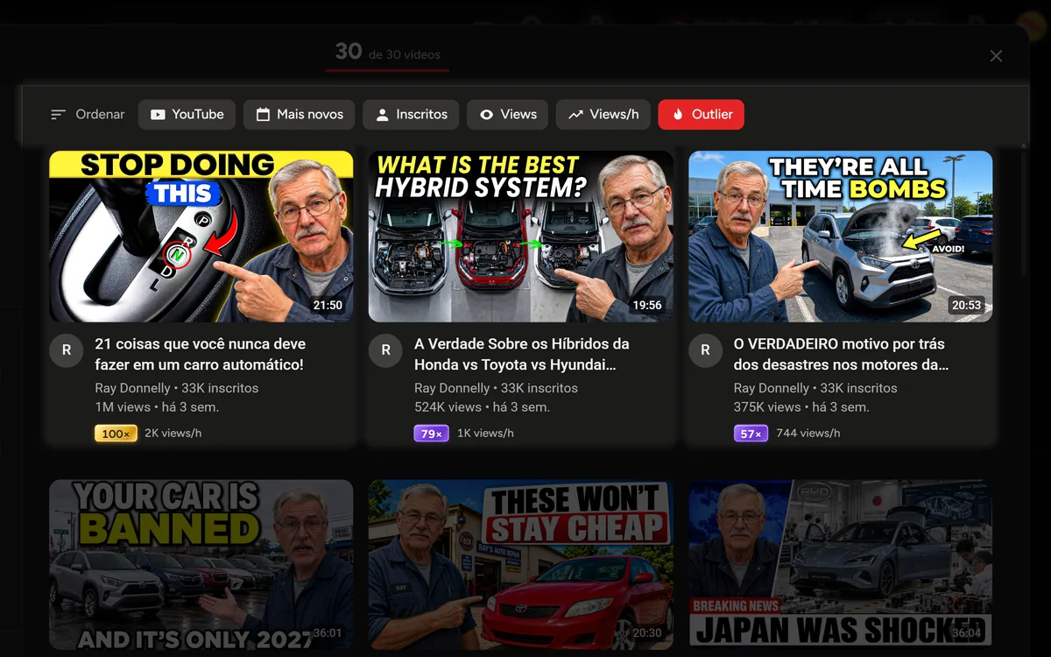Screen dimensions: 1051x657
Task: Click the purple 79× outlier badge
Action: 432,434
